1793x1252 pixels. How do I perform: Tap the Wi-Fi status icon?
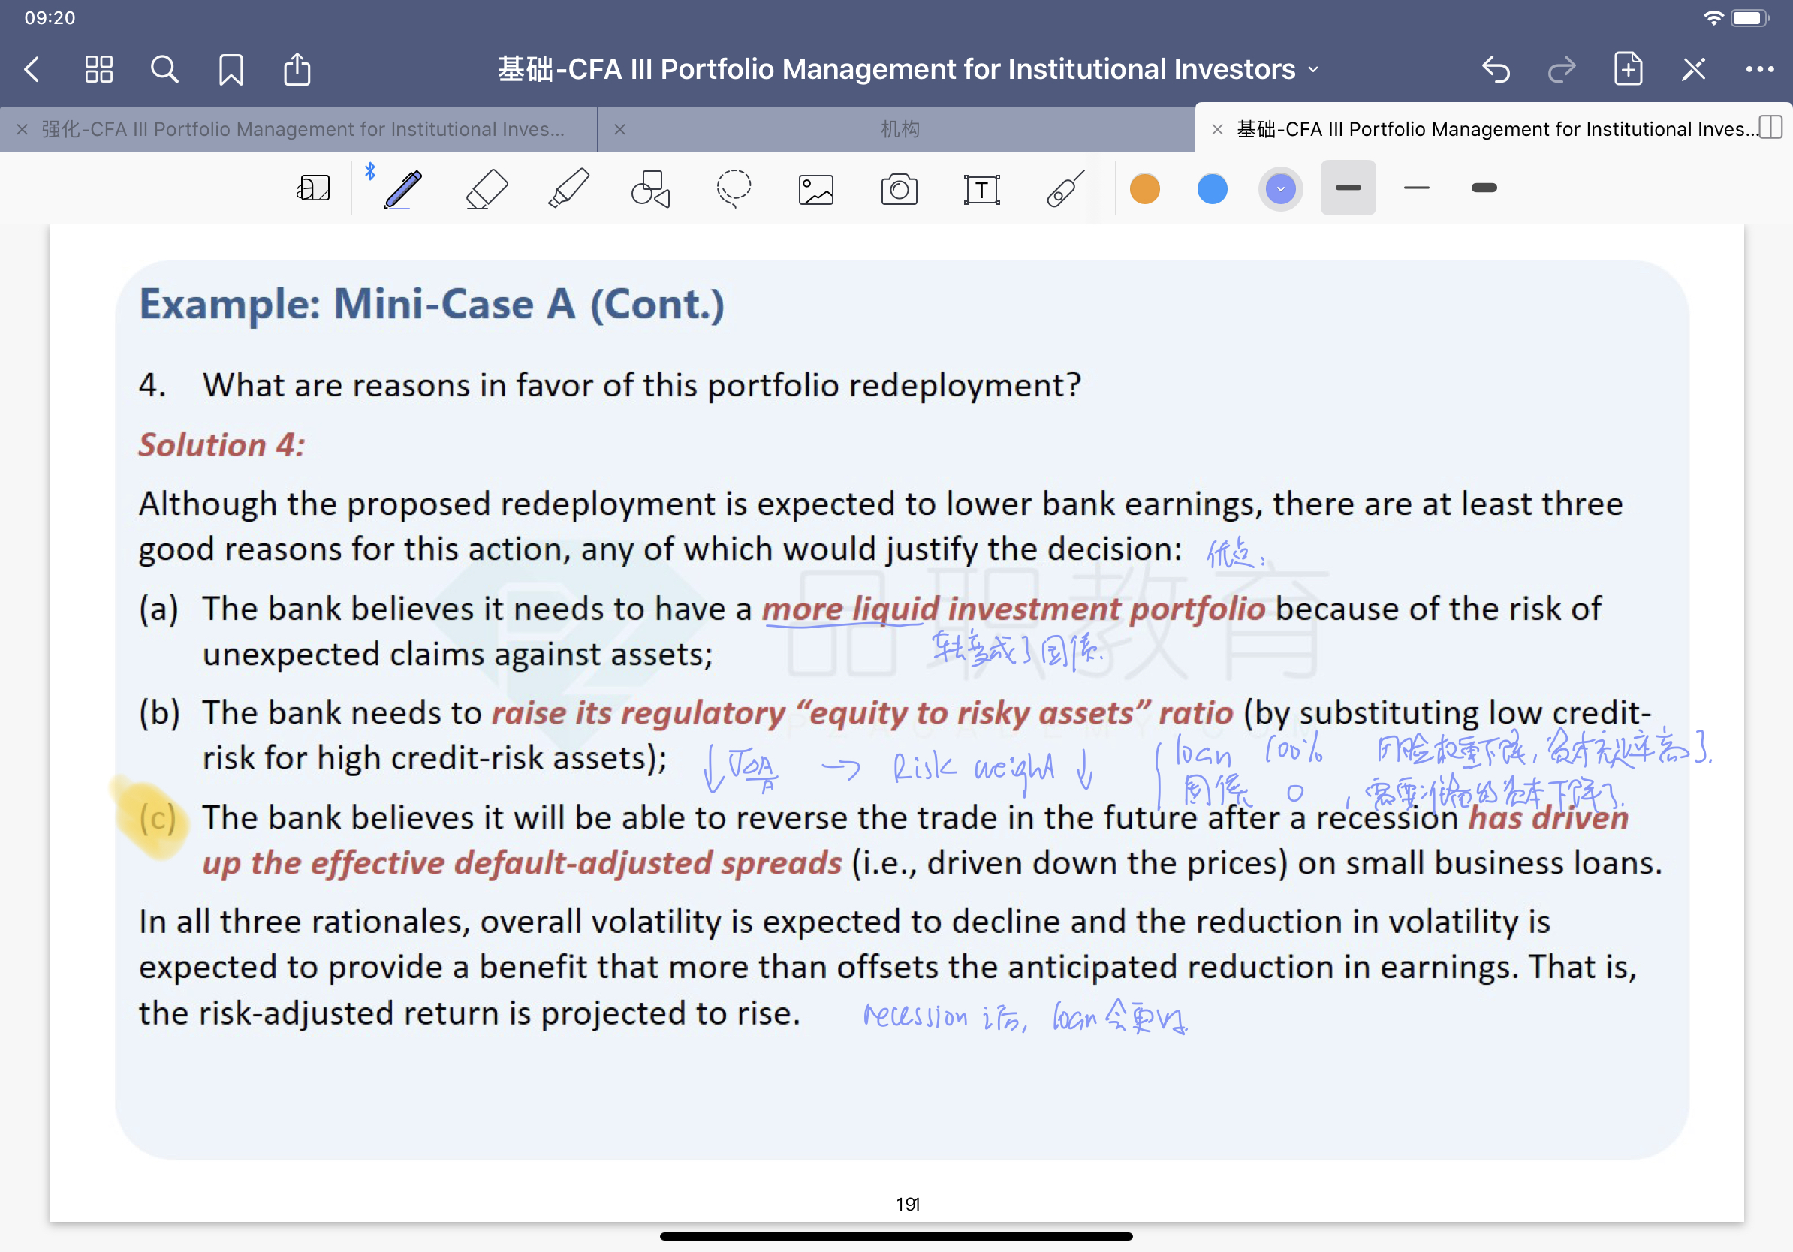(1713, 17)
